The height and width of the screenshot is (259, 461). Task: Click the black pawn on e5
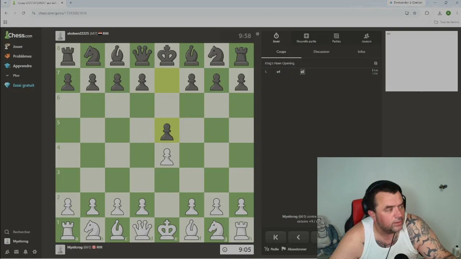pyautogui.click(x=167, y=130)
